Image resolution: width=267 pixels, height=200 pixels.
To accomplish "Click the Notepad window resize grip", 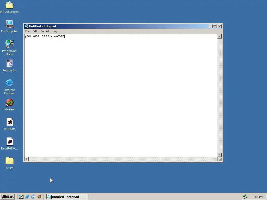I will tap(220, 159).
